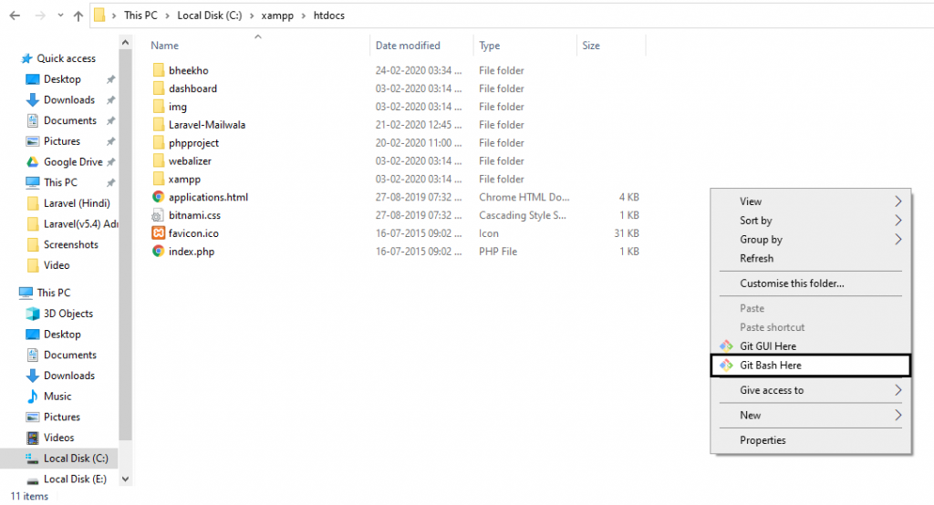Click the Git GUI Here icon
Image resolution: width=934 pixels, height=505 pixels.
pyautogui.click(x=726, y=346)
